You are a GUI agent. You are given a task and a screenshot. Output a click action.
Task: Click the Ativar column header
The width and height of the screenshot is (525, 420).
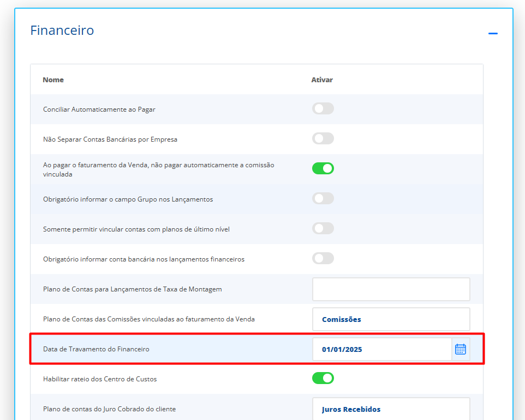[322, 80]
